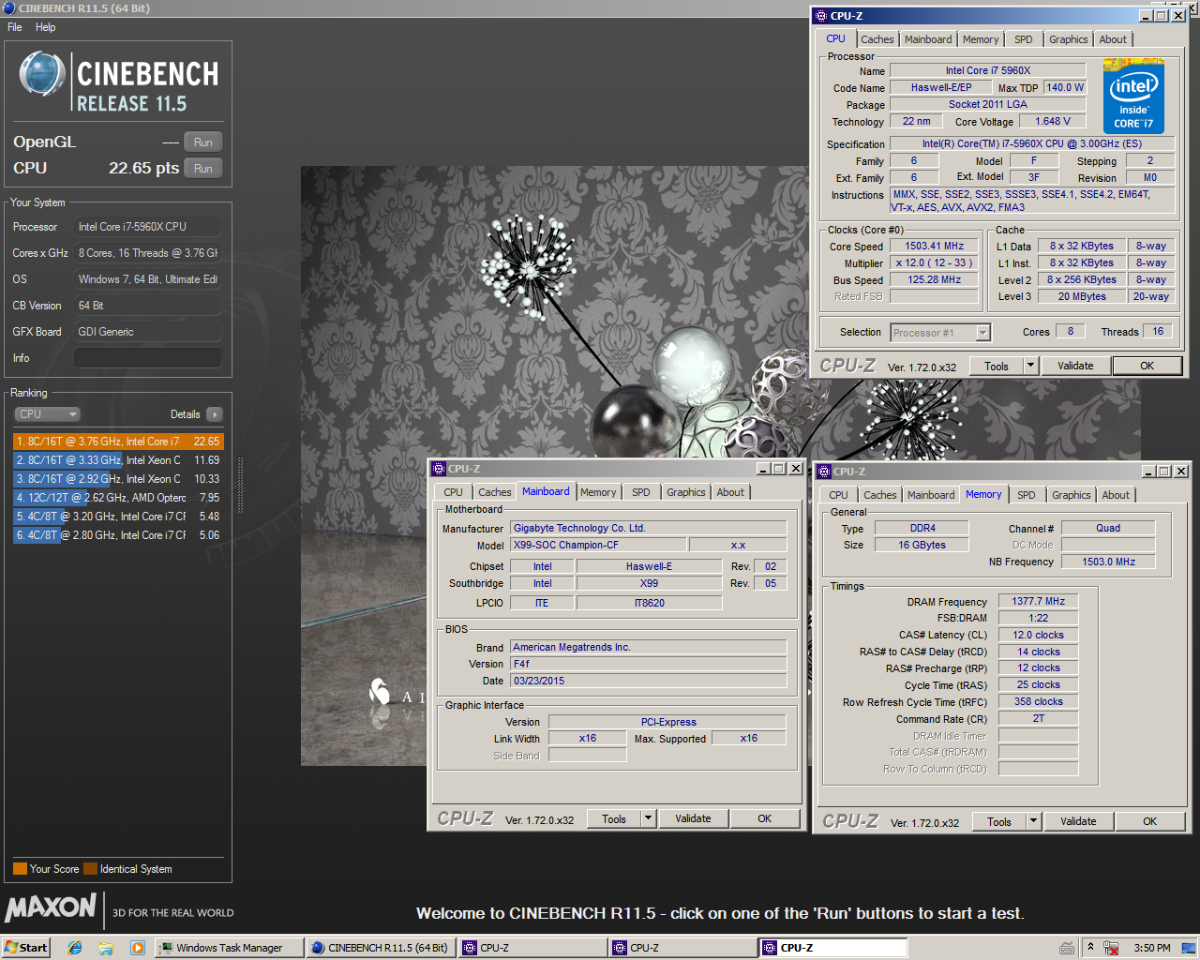Select ranking row 4 AMD Opteron 7.95
The width and height of the screenshot is (1200, 960).
(118, 498)
